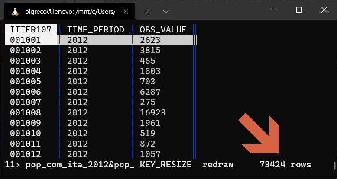
Task: Click the highlighted 2623 value cell
Action: (x=150, y=40)
